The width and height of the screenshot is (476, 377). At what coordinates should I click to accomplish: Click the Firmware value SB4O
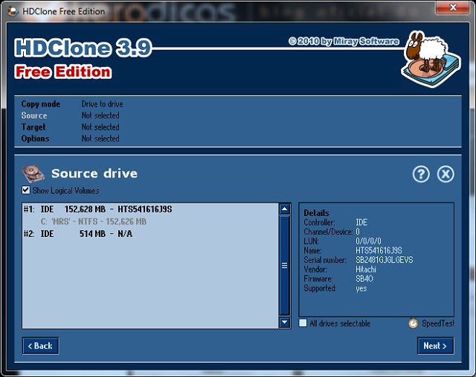click(364, 279)
